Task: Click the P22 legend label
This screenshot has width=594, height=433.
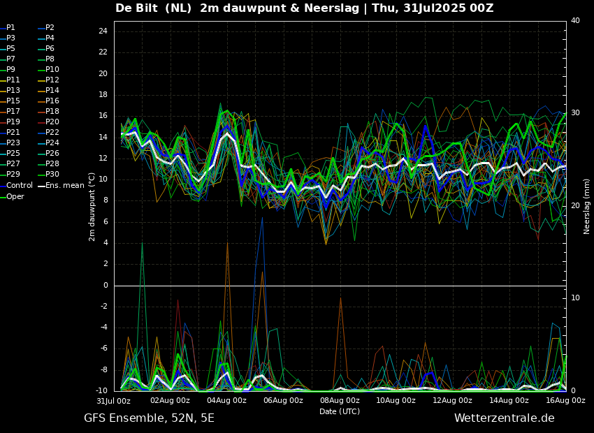Action: 52,132
